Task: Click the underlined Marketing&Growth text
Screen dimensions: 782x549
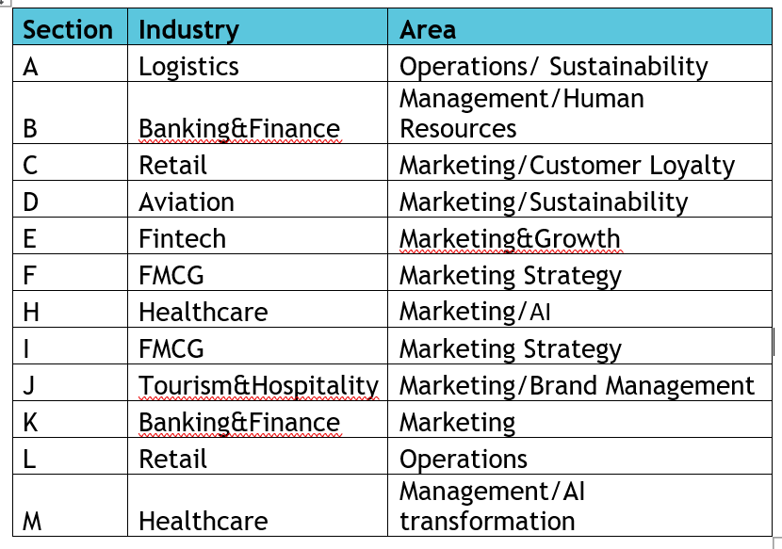Action: pyautogui.click(x=510, y=239)
